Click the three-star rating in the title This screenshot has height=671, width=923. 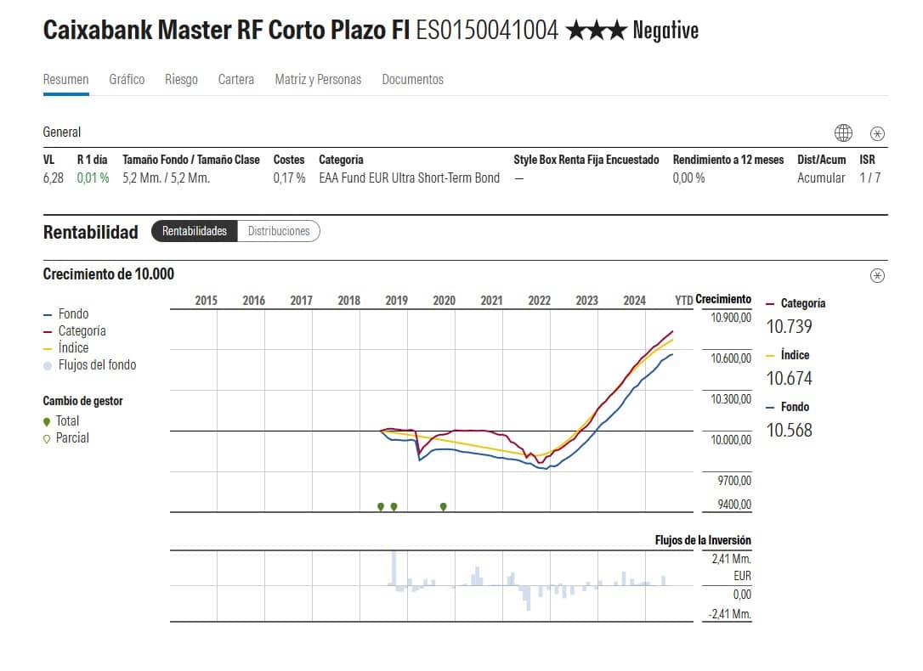(596, 30)
